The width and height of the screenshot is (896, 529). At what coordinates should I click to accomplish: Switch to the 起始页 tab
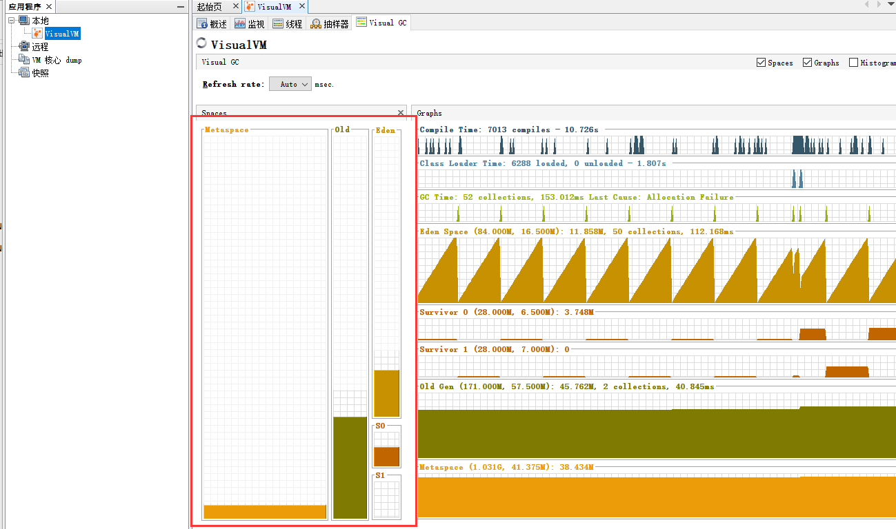(x=209, y=6)
